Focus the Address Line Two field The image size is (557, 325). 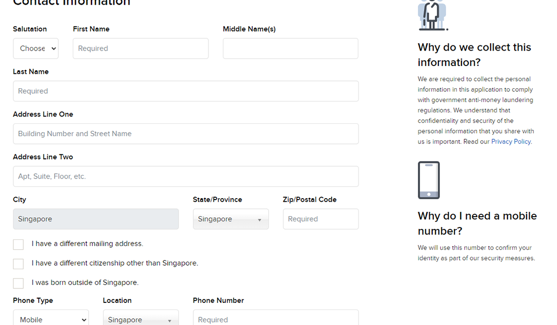pyautogui.click(x=186, y=176)
